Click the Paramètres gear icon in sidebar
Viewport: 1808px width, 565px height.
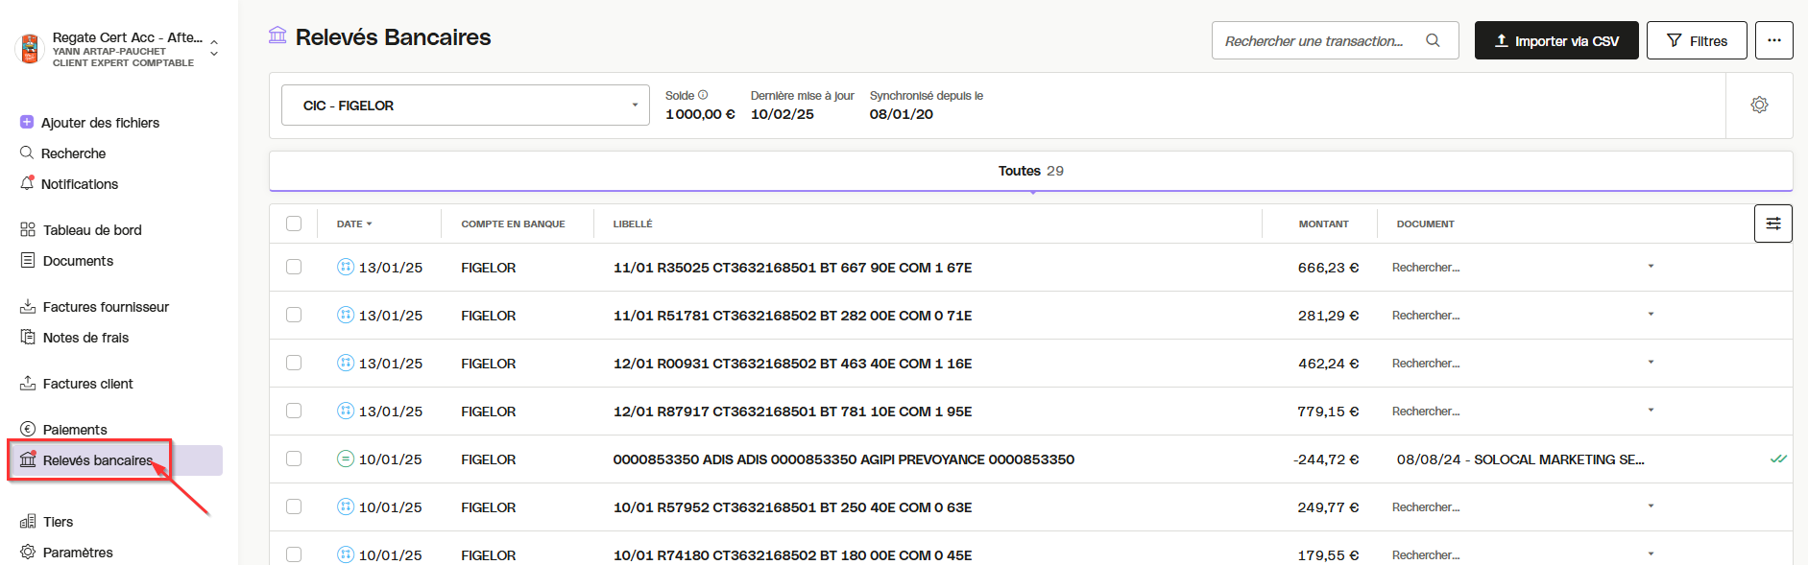click(x=28, y=552)
